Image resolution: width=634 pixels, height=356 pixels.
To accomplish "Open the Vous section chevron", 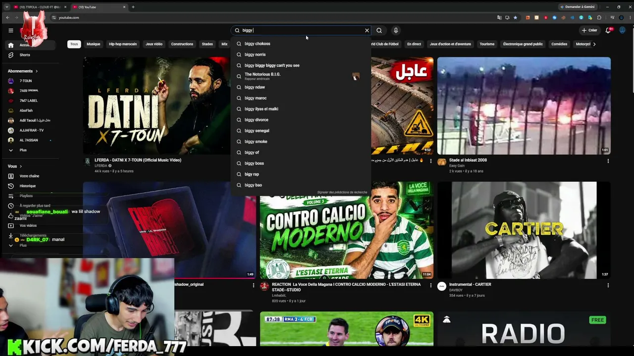I will click(x=21, y=166).
